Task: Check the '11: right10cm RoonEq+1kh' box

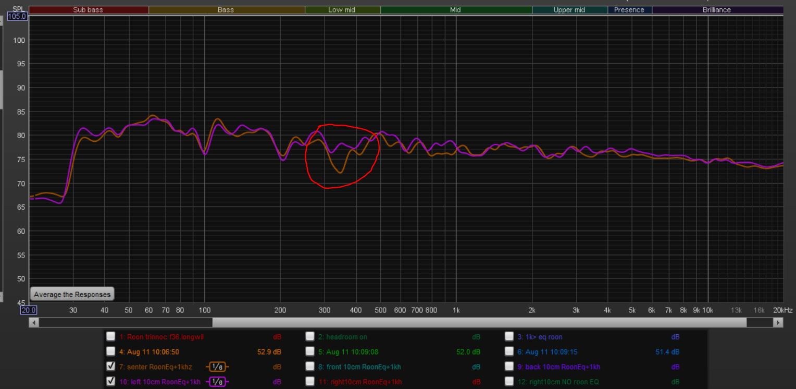Action: pos(310,382)
